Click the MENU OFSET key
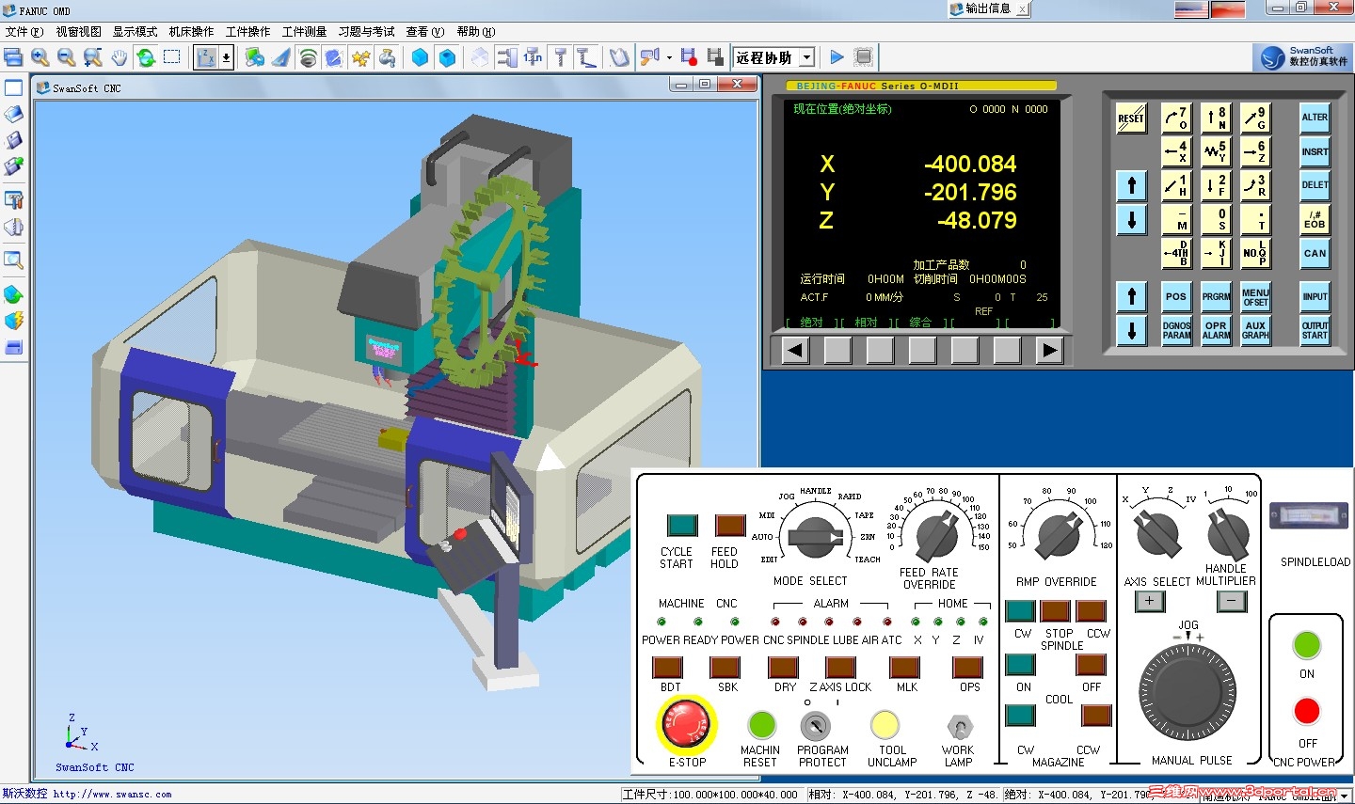1355x804 pixels. (x=1255, y=296)
